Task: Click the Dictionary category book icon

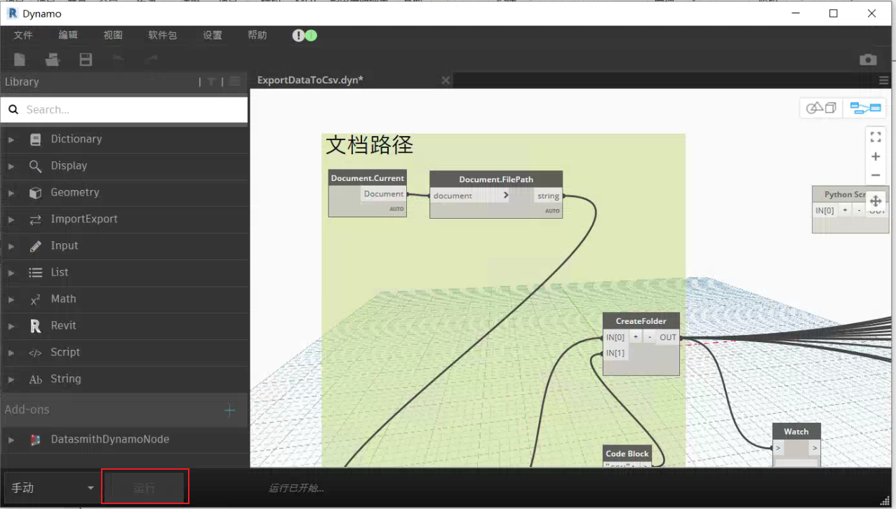Action: [35, 140]
